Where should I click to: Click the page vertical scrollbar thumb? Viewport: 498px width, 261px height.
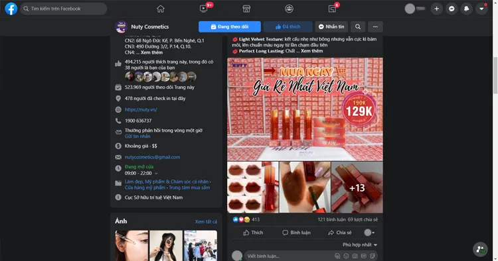tap(495, 76)
